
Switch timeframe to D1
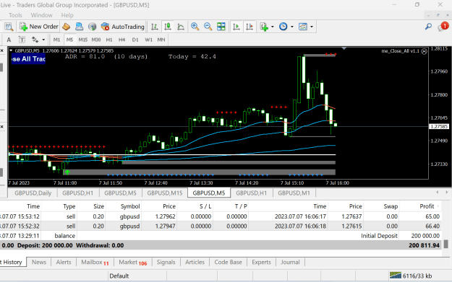pos(135,40)
